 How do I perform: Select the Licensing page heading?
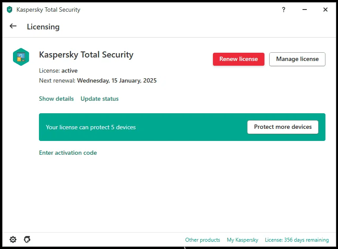[x=43, y=27]
